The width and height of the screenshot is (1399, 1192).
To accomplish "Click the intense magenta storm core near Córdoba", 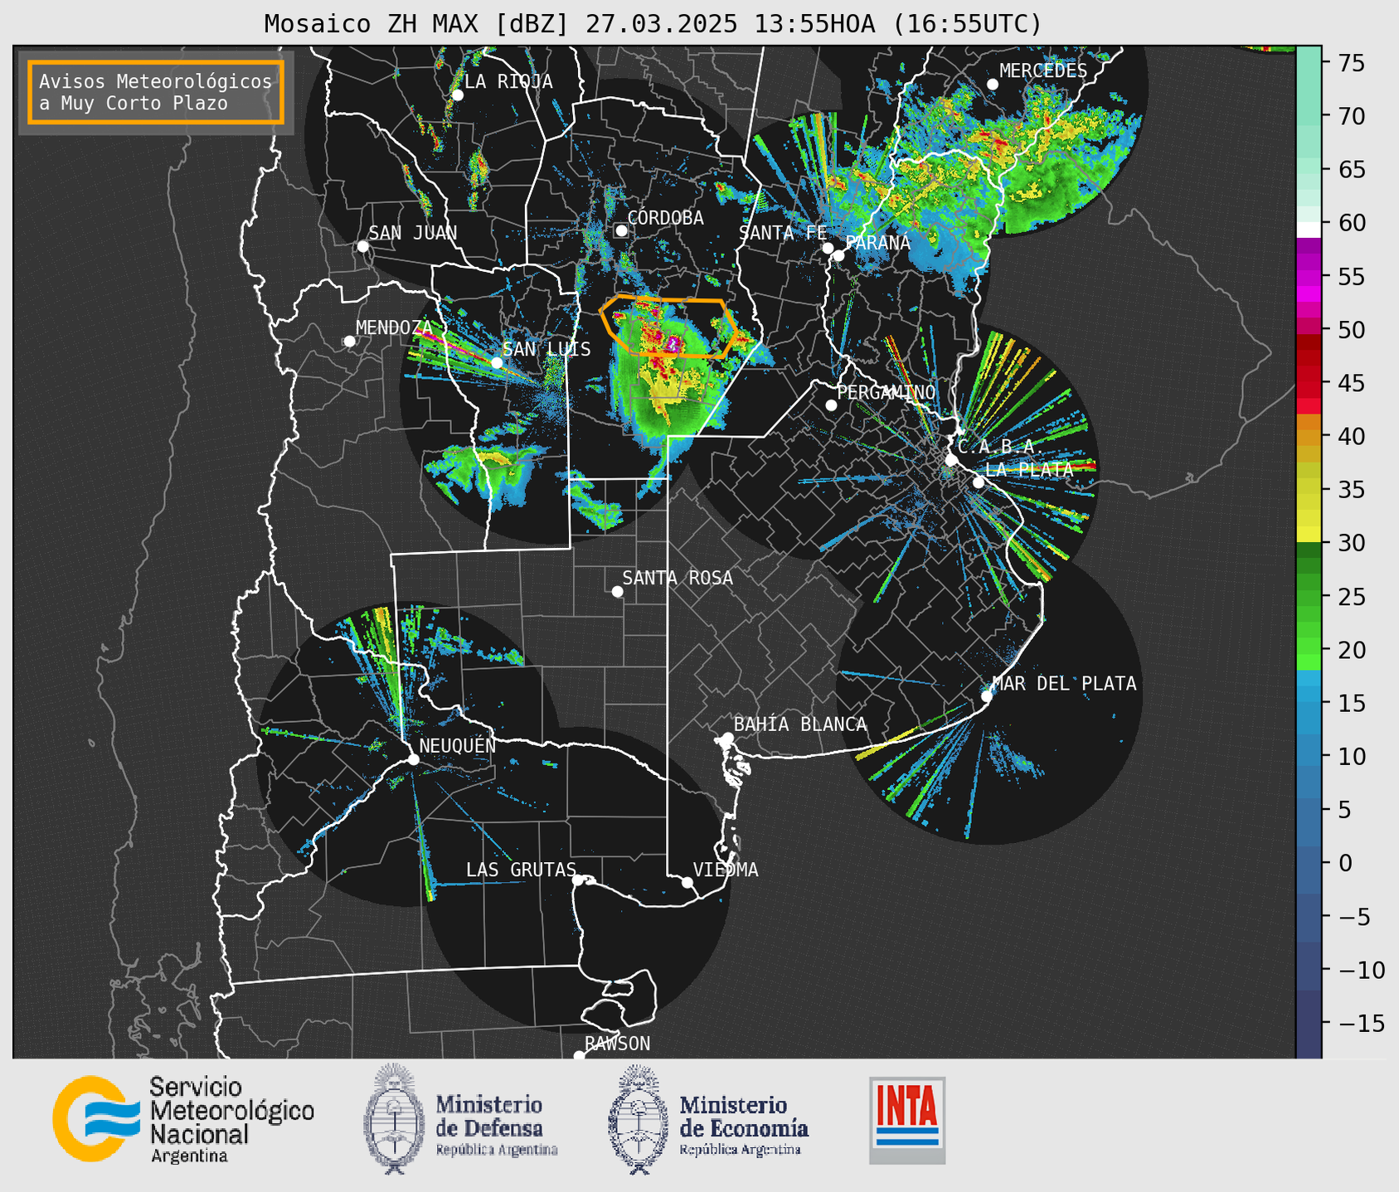I will click(x=673, y=342).
